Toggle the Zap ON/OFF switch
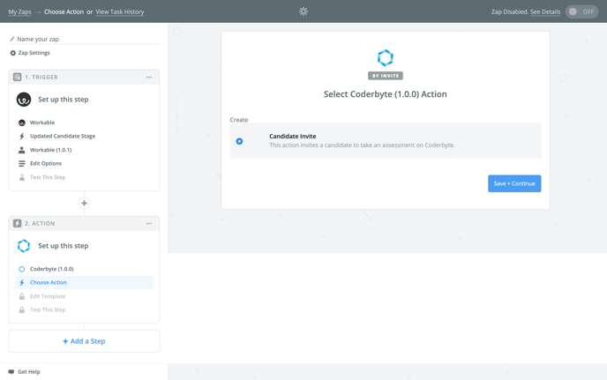 581,11
